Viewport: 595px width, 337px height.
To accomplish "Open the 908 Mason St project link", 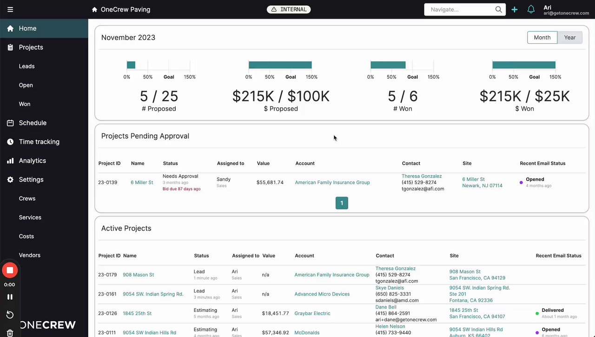I will (x=139, y=275).
